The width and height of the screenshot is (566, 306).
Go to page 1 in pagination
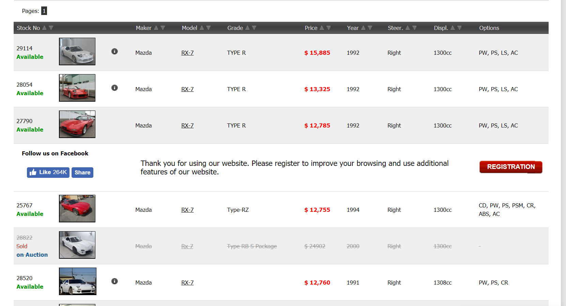click(x=44, y=11)
